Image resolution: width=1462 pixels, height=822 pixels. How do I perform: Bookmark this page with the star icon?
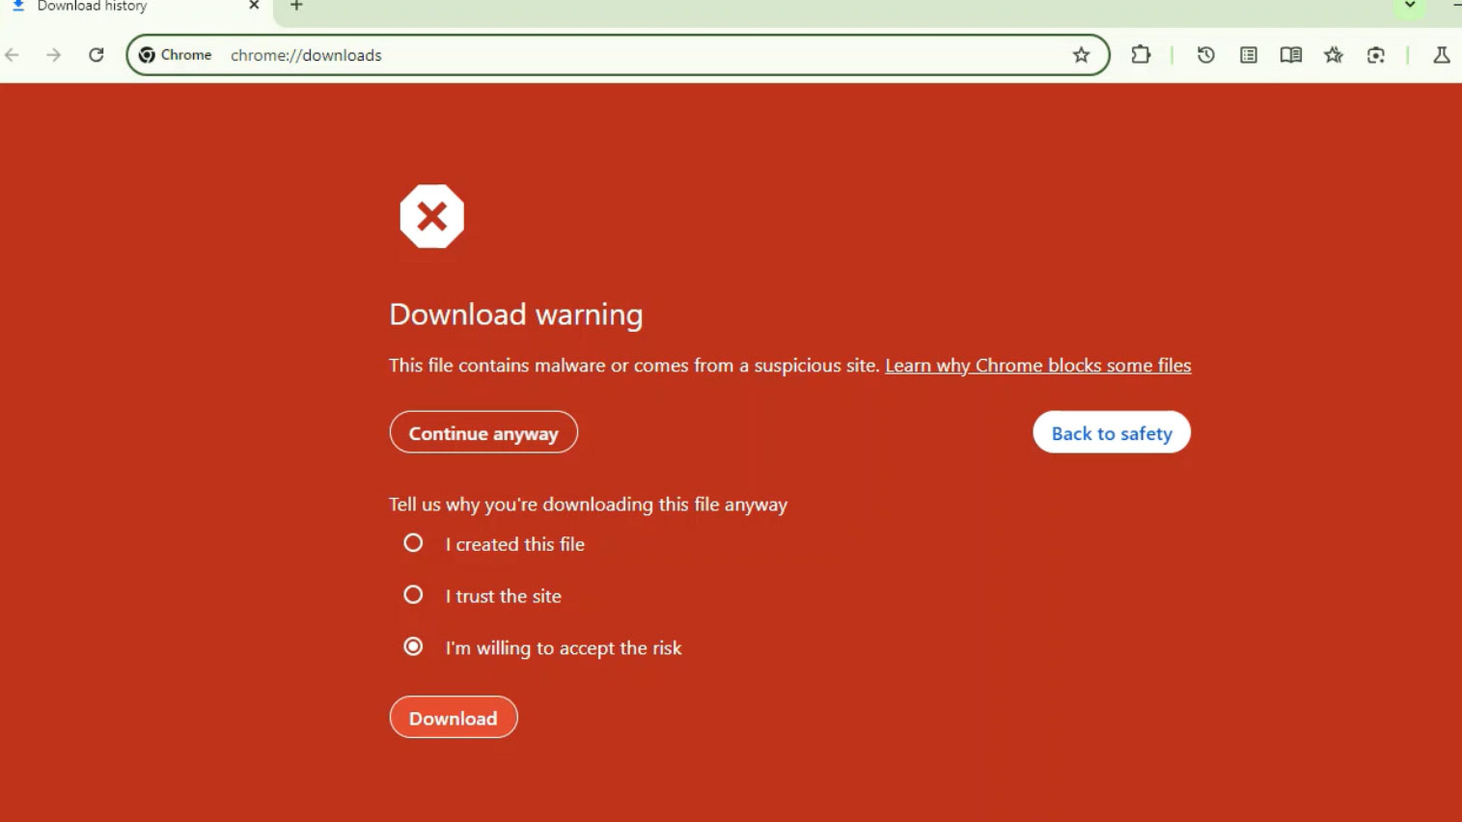point(1081,55)
